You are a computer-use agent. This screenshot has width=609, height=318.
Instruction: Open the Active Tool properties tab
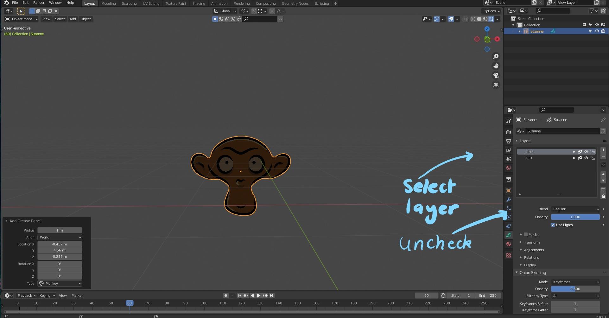pos(508,121)
